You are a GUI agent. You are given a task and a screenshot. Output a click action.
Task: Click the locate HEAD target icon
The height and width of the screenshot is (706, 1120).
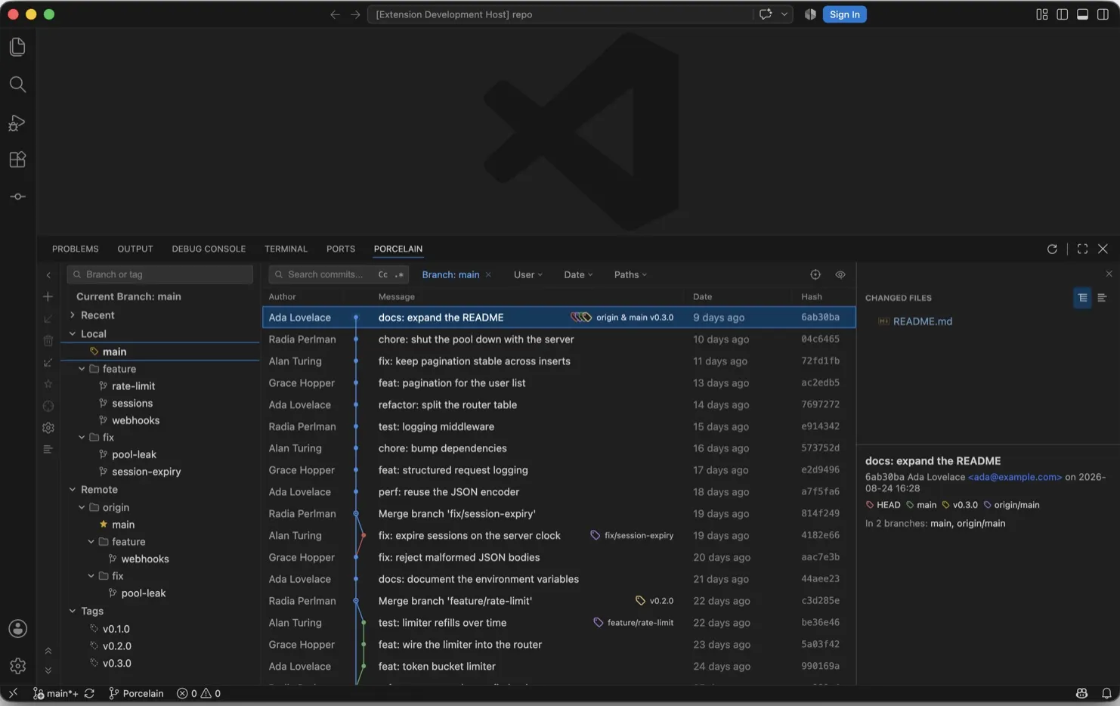tap(815, 274)
